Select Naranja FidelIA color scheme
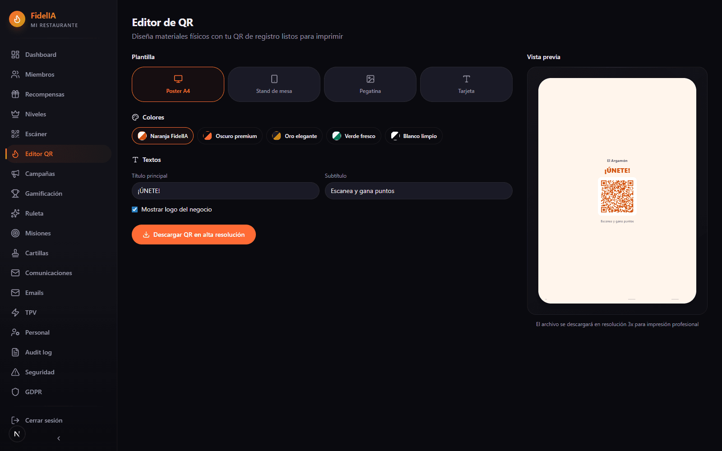The height and width of the screenshot is (451, 722). tap(162, 136)
